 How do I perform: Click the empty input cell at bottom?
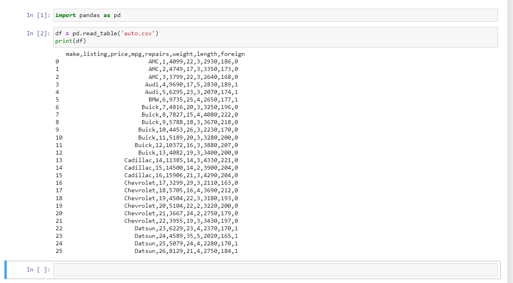click(274, 270)
